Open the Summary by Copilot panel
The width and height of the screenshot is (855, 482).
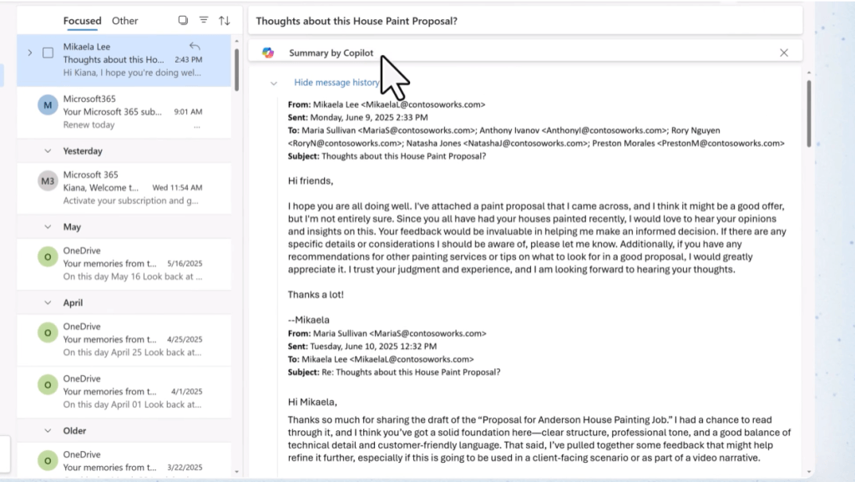pos(331,53)
